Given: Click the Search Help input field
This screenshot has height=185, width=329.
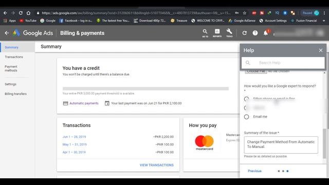Looking at the screenshot, I should click(283, 63).
